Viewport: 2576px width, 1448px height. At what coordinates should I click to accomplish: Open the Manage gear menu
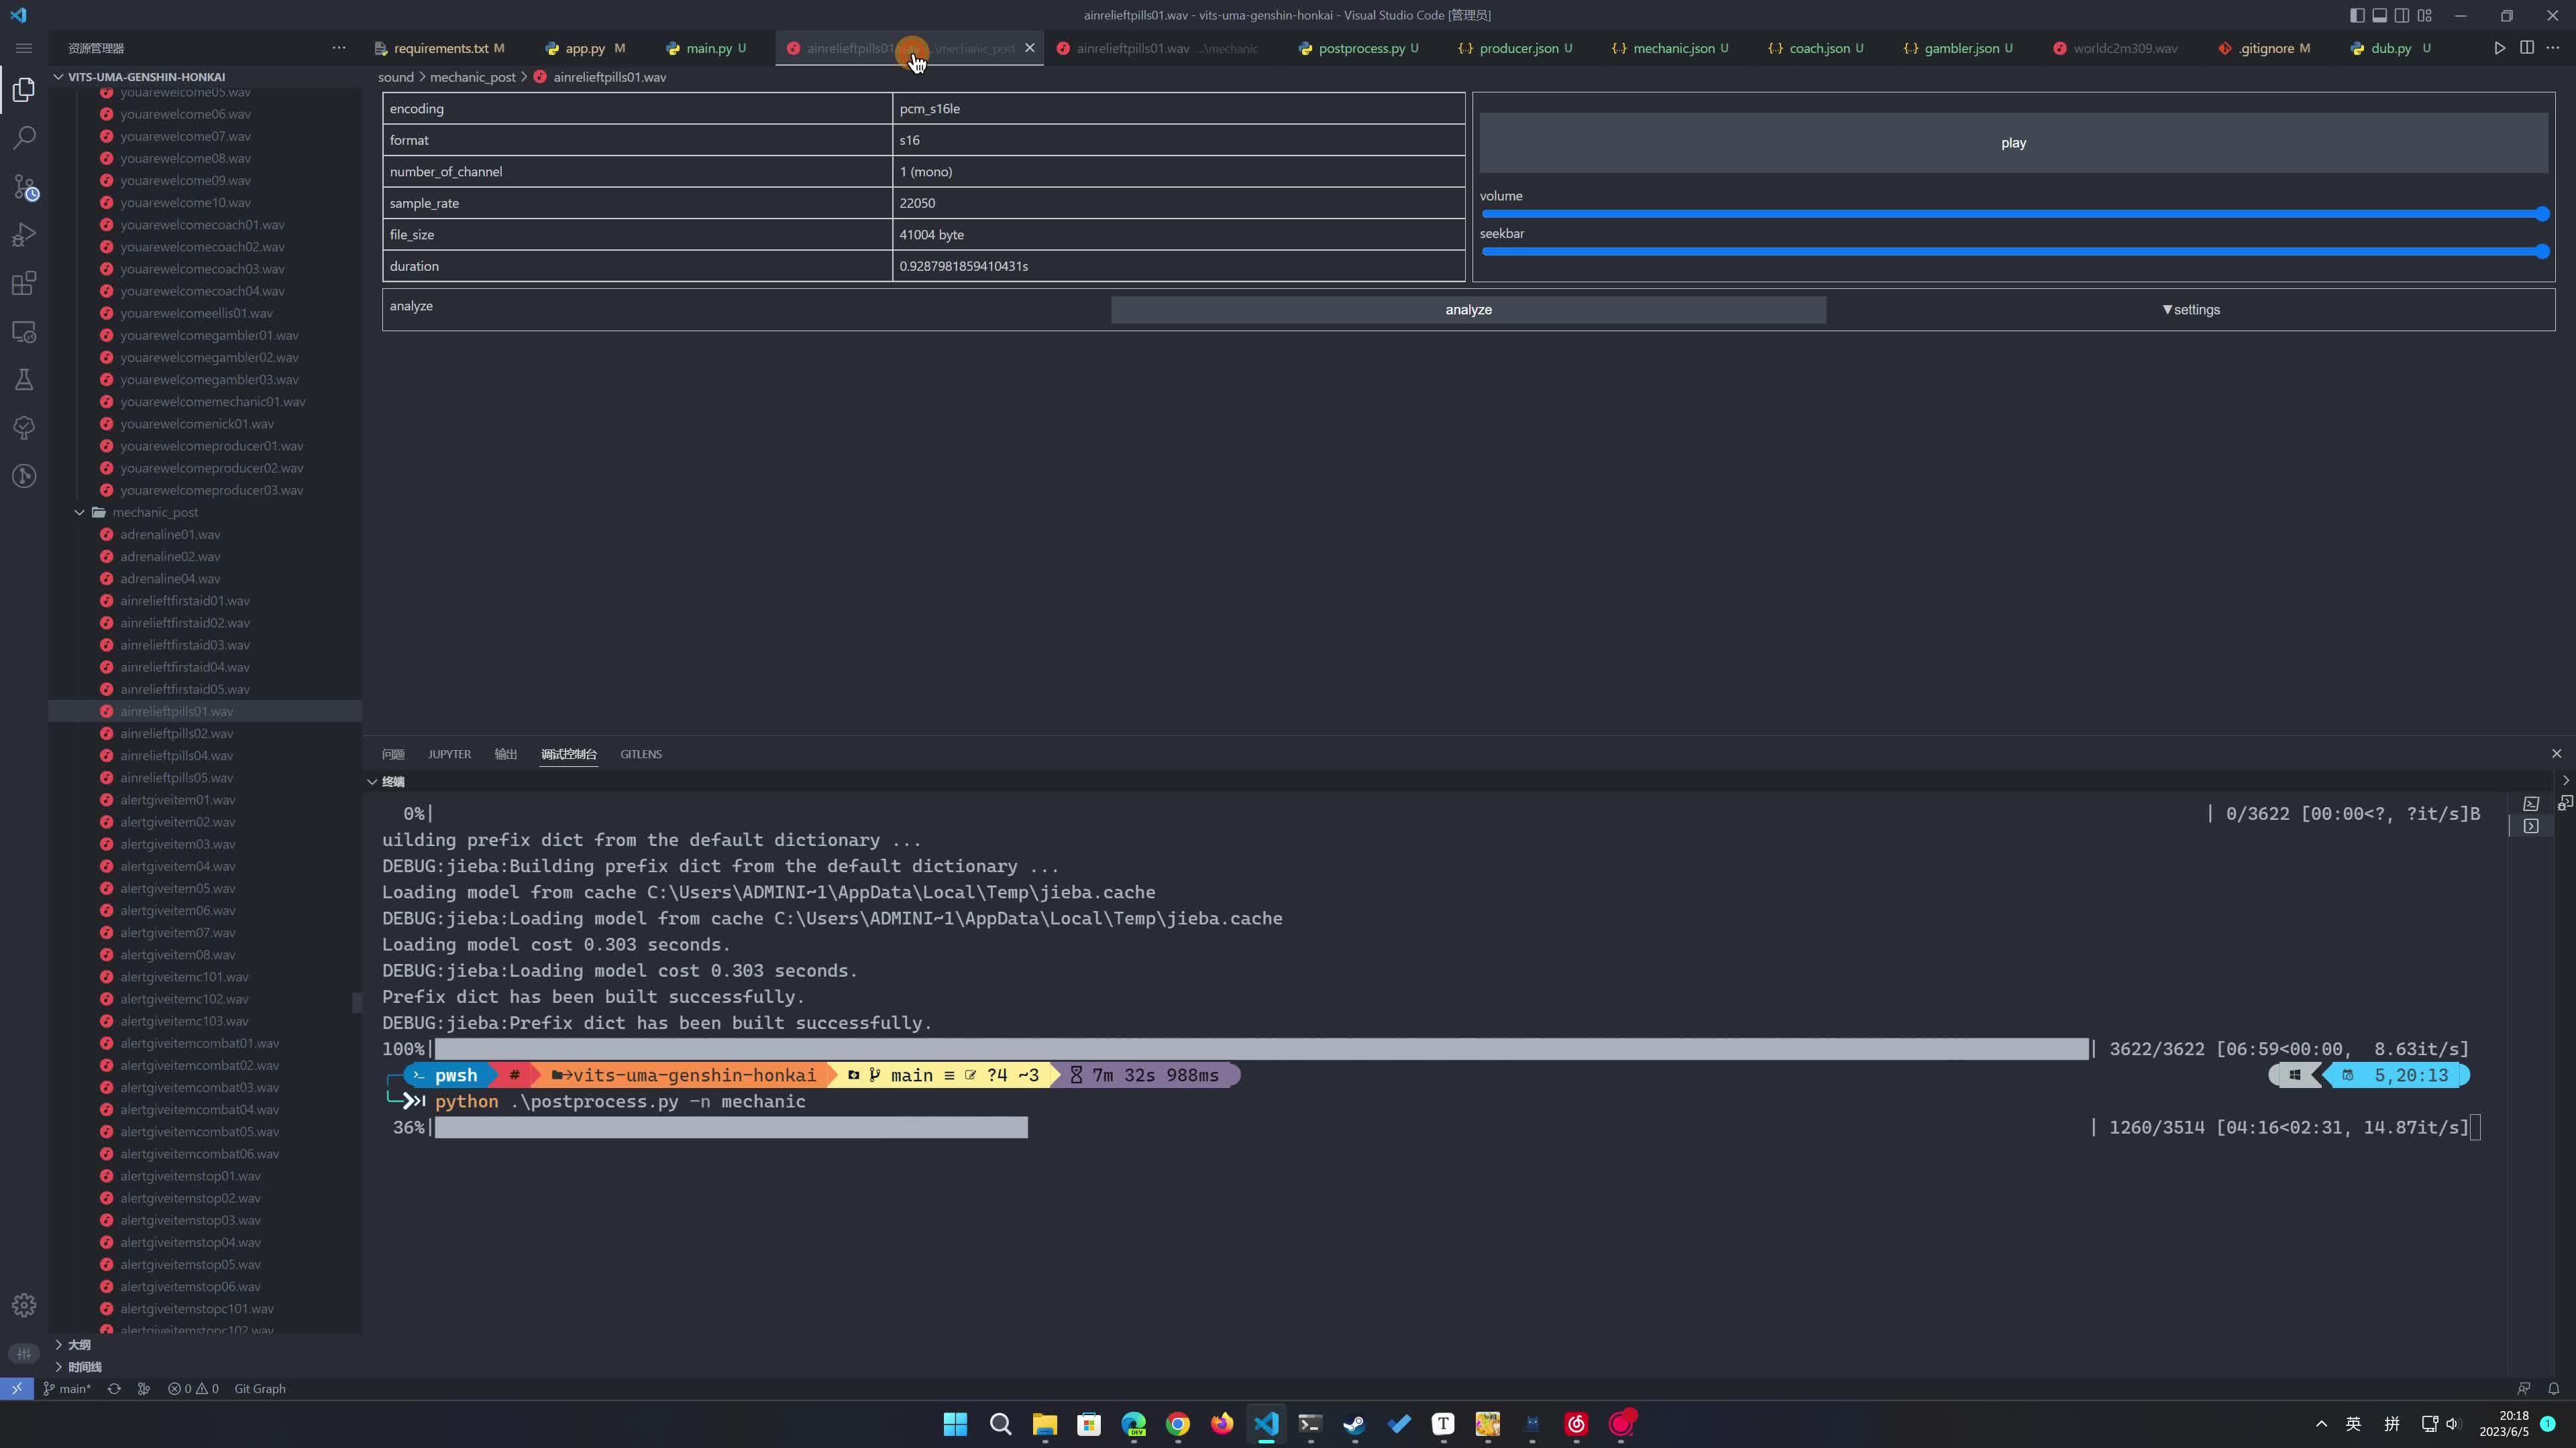[24, 1305]
